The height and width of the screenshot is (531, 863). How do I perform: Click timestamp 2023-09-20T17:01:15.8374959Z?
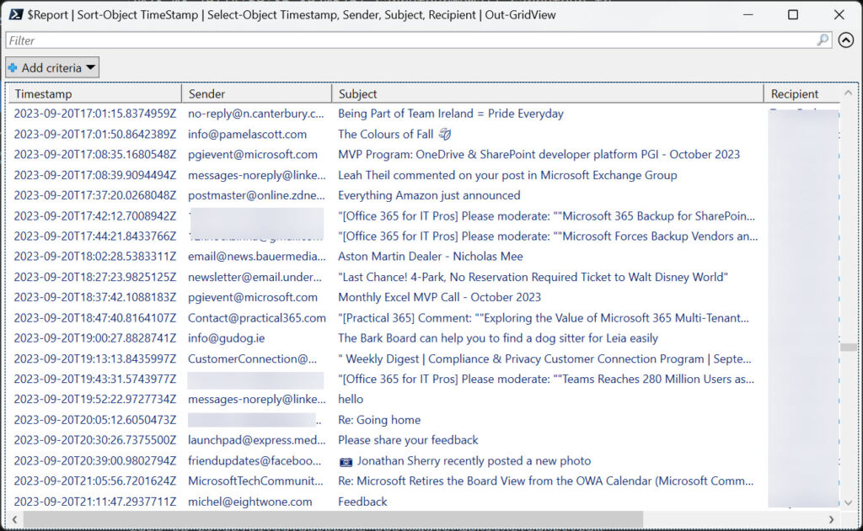click(95, 114)
